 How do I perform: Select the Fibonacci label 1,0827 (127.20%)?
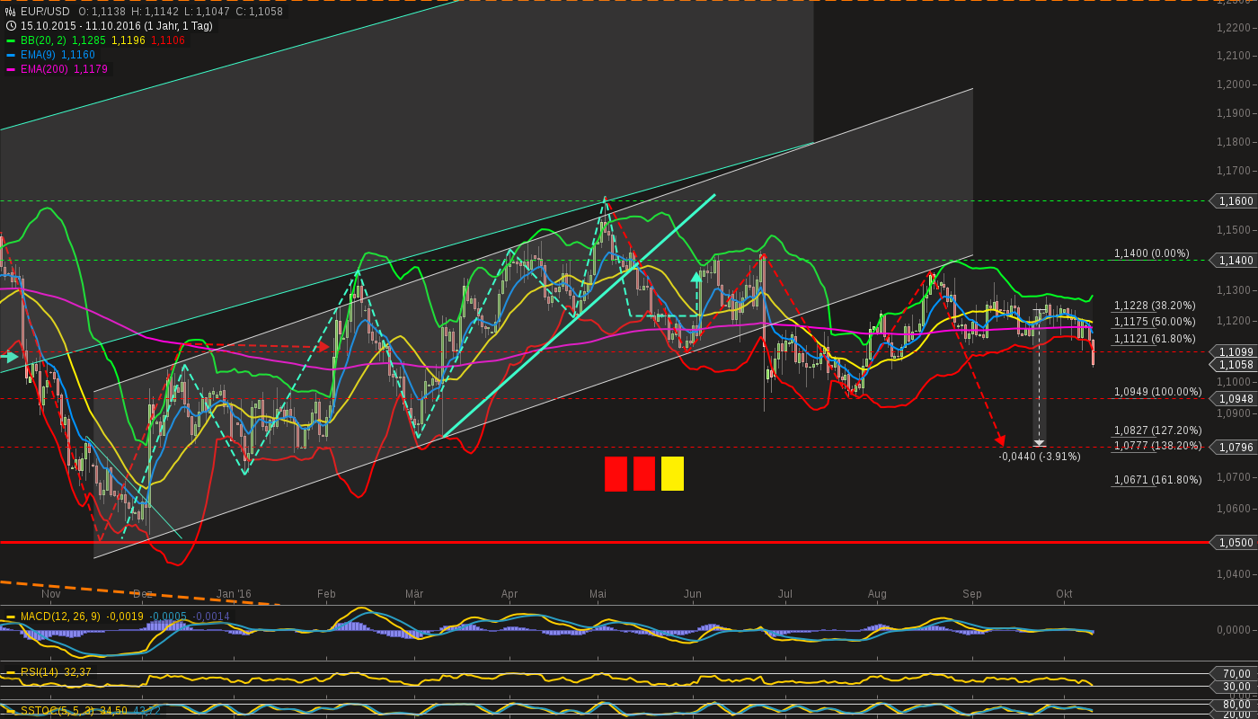[x=1158, y=431]
